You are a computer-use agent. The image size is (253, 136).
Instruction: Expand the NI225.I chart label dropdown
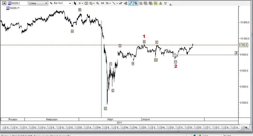click(13, 8)
